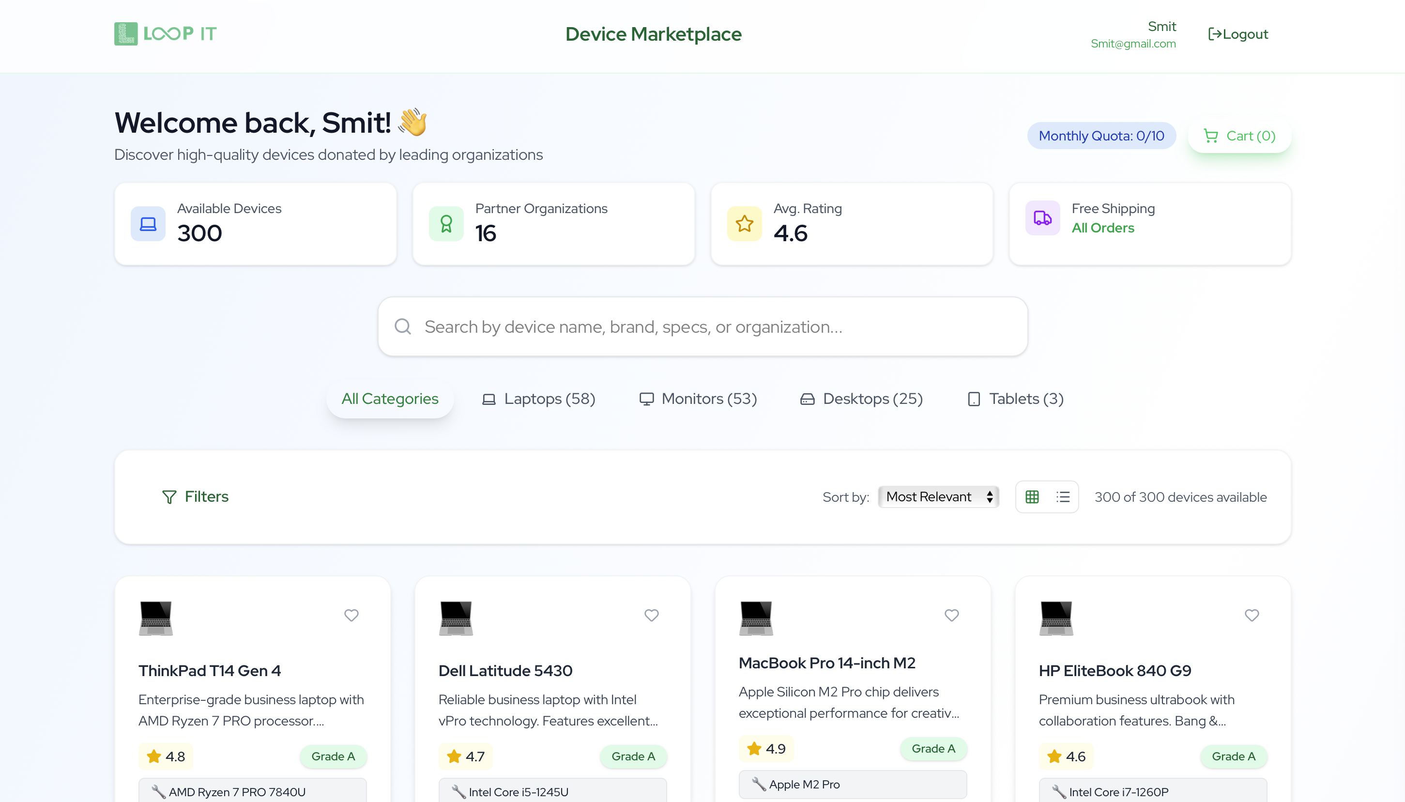The image size is (1405, 802).
Task: Log out of the account
Action: point(1237,34)
